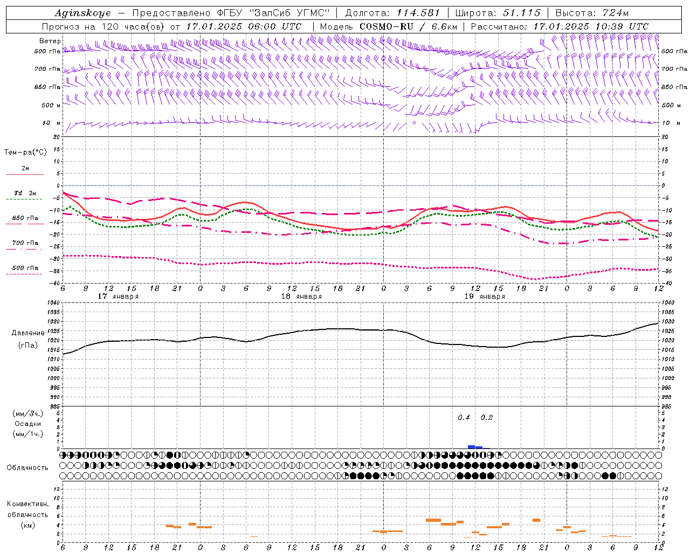The image size is (690, 552).
Task: Select the 'Модель COSMO-RU / 6.6км' label
Action: coord(389,26)
